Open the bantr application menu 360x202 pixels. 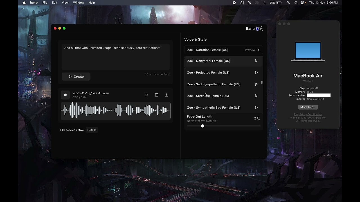pyautogui.click(x=34, y=3)
